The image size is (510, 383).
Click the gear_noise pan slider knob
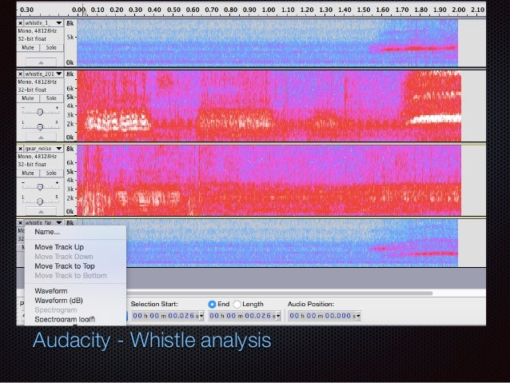[40, 201]
